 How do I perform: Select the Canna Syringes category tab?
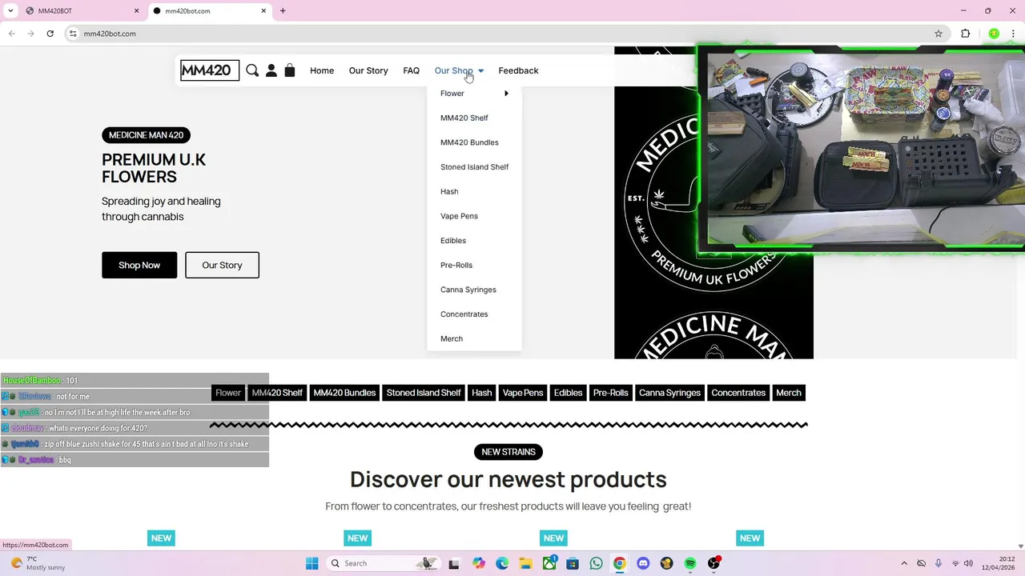[669, 393]
